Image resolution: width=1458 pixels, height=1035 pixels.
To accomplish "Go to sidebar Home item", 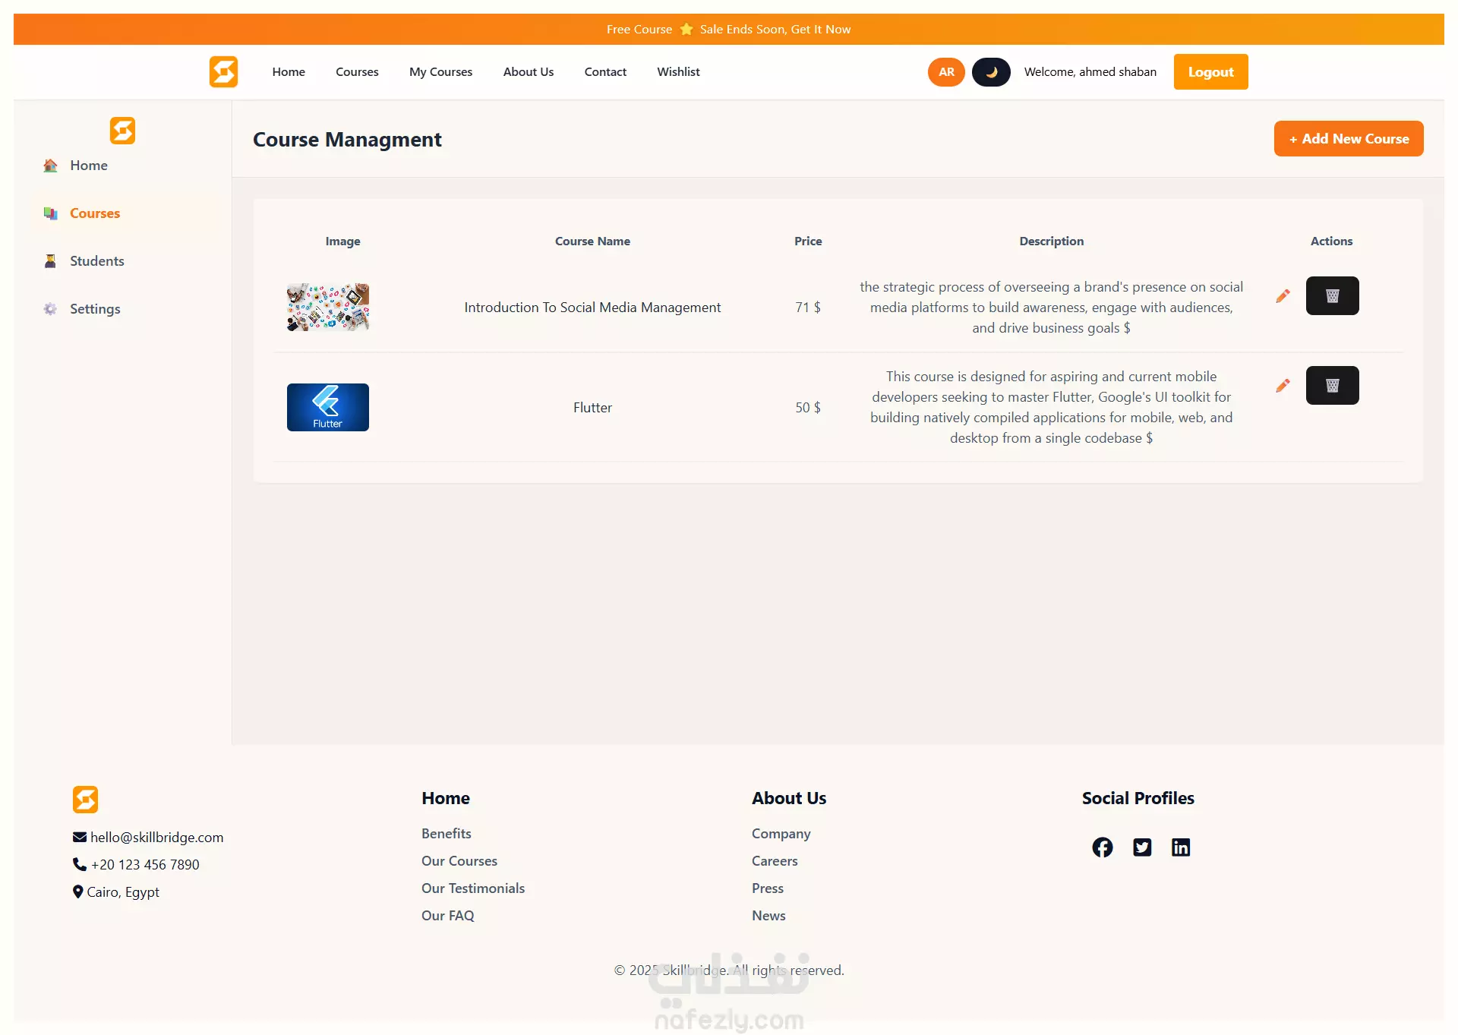I will 88,166.
